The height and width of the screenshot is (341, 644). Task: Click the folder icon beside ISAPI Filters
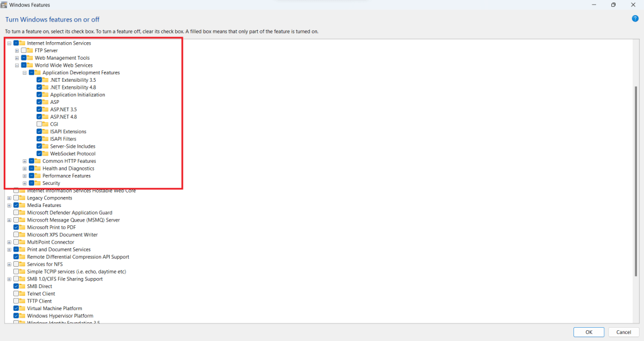pyautogui.click(x=45, y=139)
